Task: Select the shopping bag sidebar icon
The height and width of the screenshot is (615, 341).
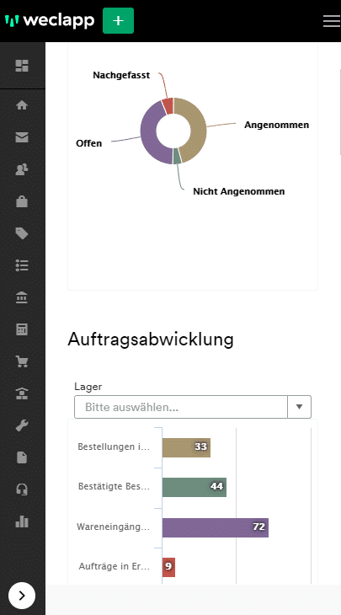Action: [x=22, y=201]
